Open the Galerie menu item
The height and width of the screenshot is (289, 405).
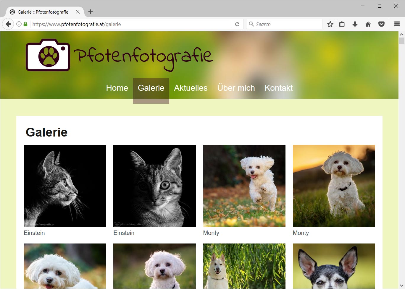click(x=151, y=88)
